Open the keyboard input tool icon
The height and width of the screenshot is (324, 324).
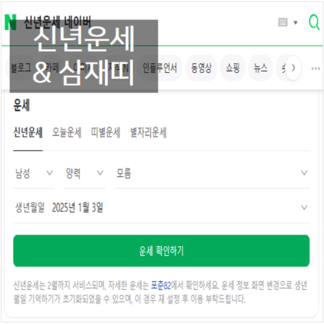[x=283, y=22]
